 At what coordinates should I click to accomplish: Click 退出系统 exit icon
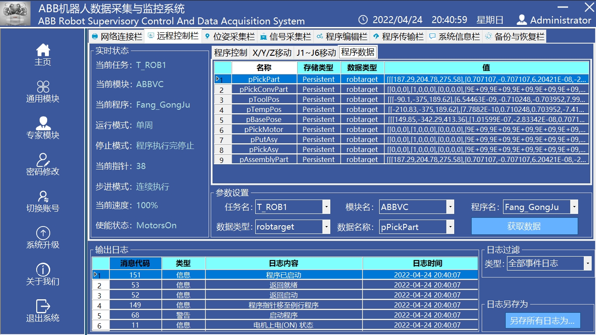click(43, 306)
